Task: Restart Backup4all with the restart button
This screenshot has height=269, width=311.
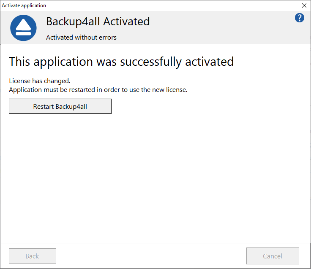Action: click(60, 106)
